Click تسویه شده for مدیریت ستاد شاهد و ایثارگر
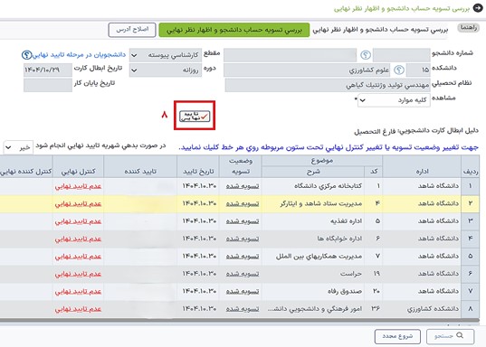 tap(243, 203)
